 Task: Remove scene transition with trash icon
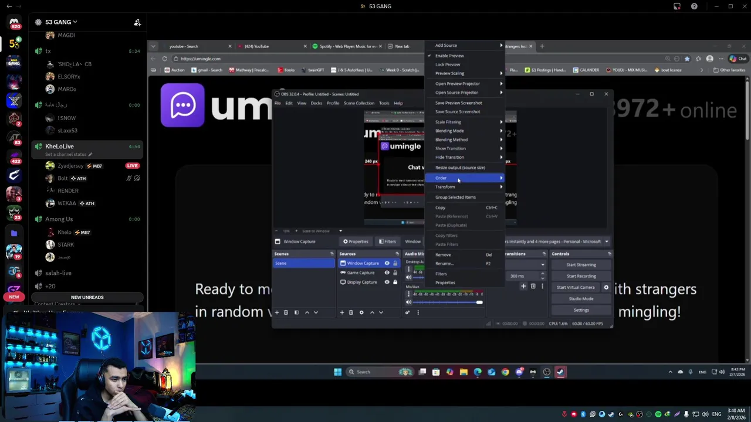click(x=533, y=286)
